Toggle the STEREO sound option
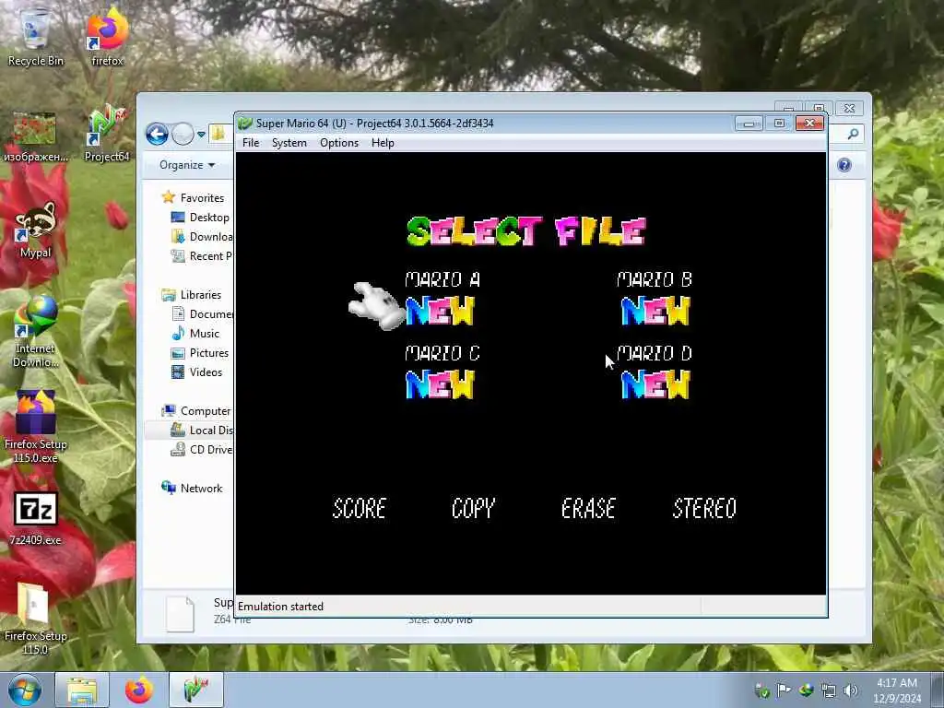This screenshot has width=944, height=708. pyautogui.click(x=704, y=509)
